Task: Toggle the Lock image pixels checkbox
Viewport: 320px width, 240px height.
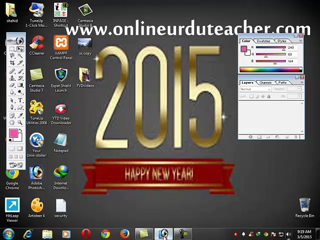Action: 257,96
